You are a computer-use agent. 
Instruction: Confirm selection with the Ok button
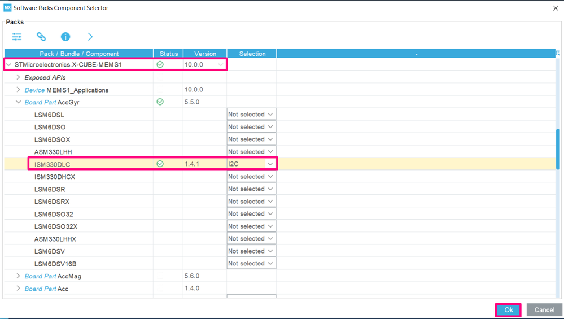click(508, 309)
